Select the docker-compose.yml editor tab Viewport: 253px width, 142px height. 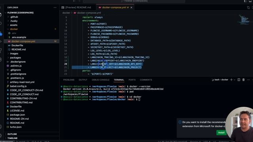[x=114, y=7]
